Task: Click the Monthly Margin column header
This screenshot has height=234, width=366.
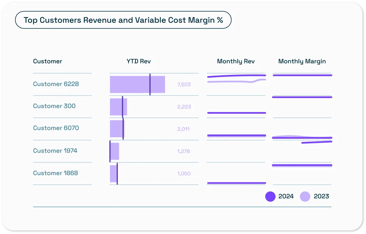Action: coord(302,61)
